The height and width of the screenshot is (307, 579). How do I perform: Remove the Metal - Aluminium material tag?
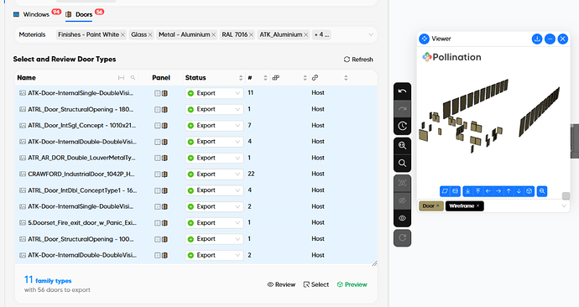click(x=213, y=34)
